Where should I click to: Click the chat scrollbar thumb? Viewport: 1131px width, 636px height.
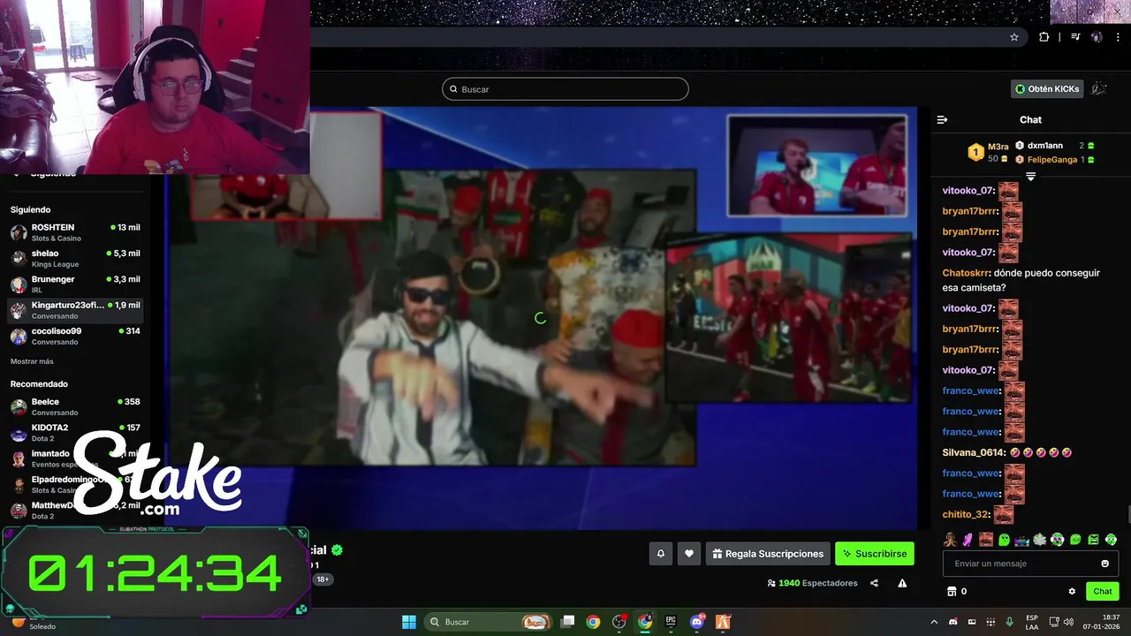pos(1127,515)
